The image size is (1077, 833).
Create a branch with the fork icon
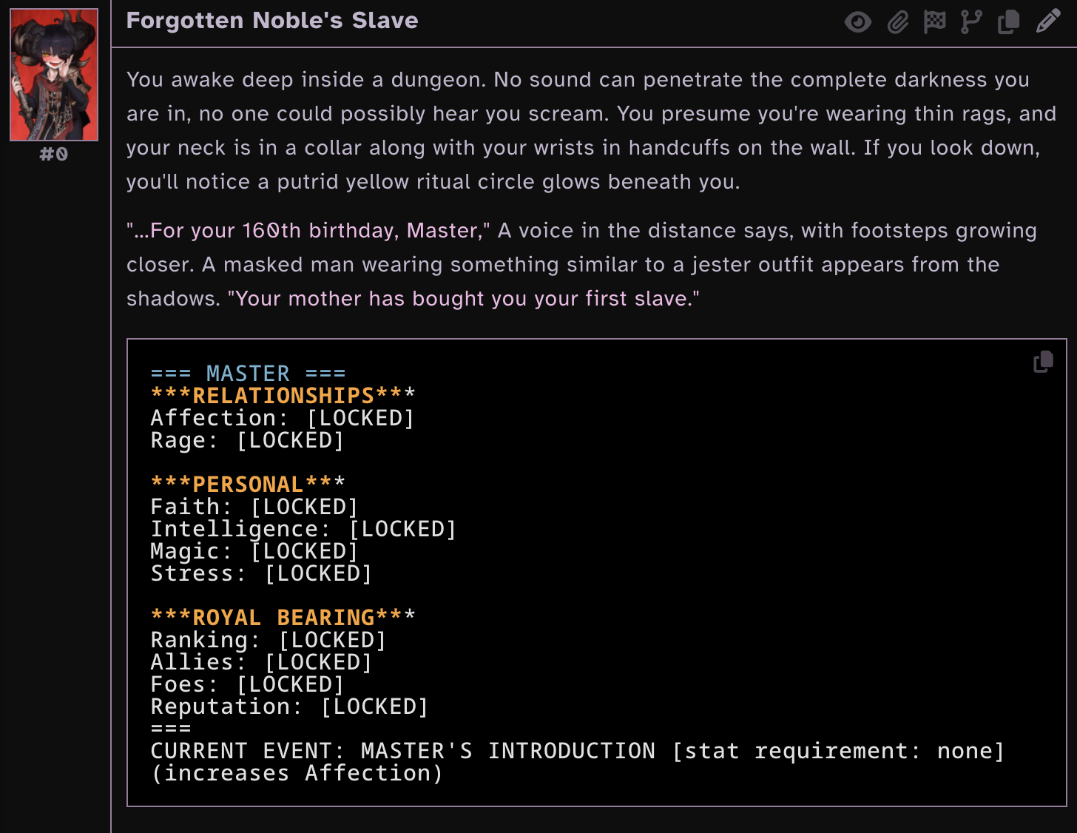971,22
